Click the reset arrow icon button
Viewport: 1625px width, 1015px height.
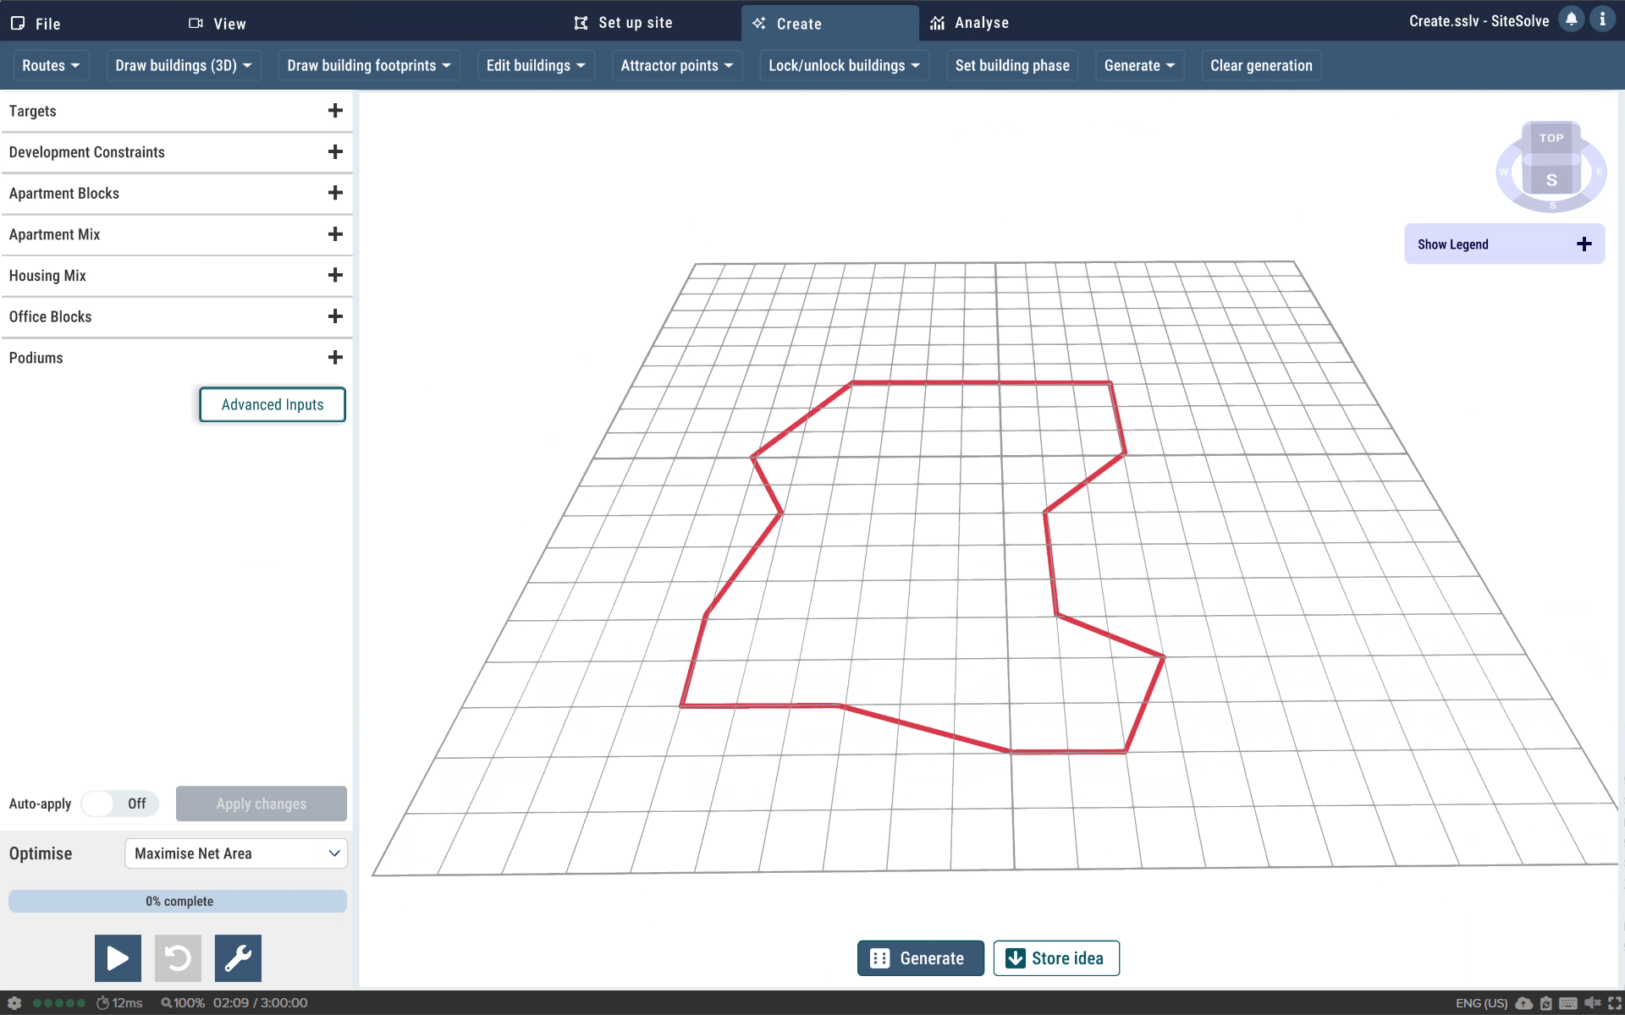(178, 957)
